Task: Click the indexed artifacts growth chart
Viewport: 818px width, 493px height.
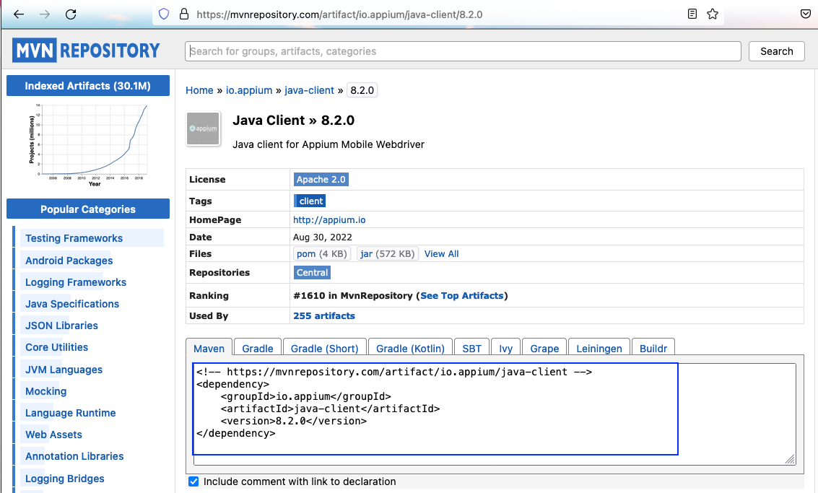Action: [88, 144]
